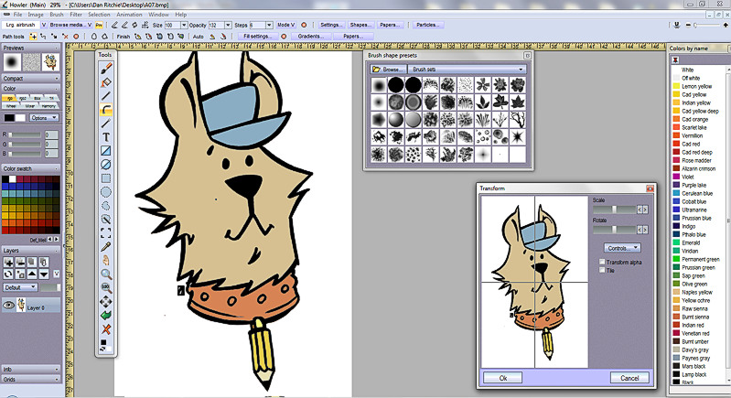Select the Layer 0 row in Layers

tap(31, 306)
